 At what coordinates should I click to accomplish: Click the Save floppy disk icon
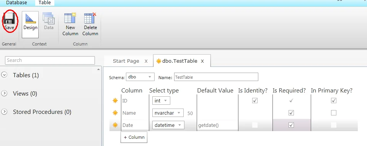coord(9,18)
